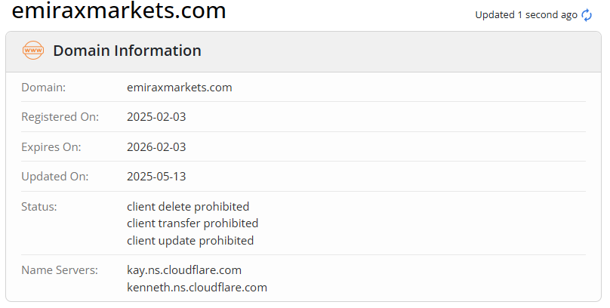610x308 pixels.
Task: Click the "Registered On:" label
Action: pyautogui.click(x=60, y=117)
